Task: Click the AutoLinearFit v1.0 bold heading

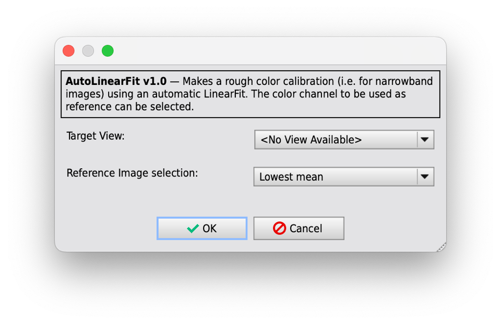Action: (x=116, y=81)
